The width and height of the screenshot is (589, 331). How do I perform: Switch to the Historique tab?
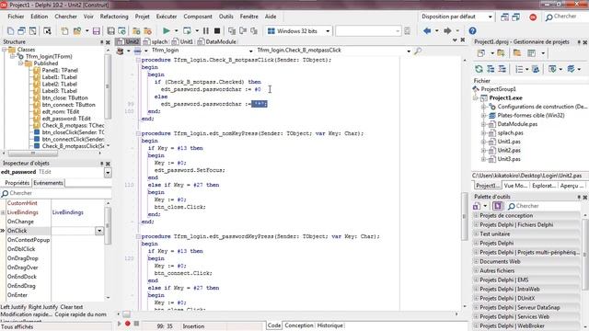(x=329, y=325)
